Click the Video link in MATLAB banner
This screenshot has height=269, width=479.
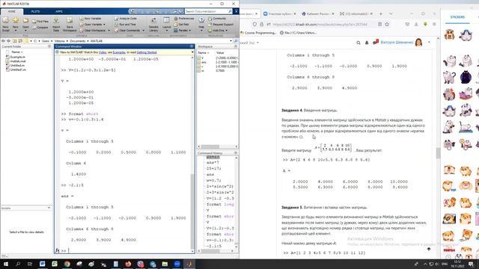[103, 52]
